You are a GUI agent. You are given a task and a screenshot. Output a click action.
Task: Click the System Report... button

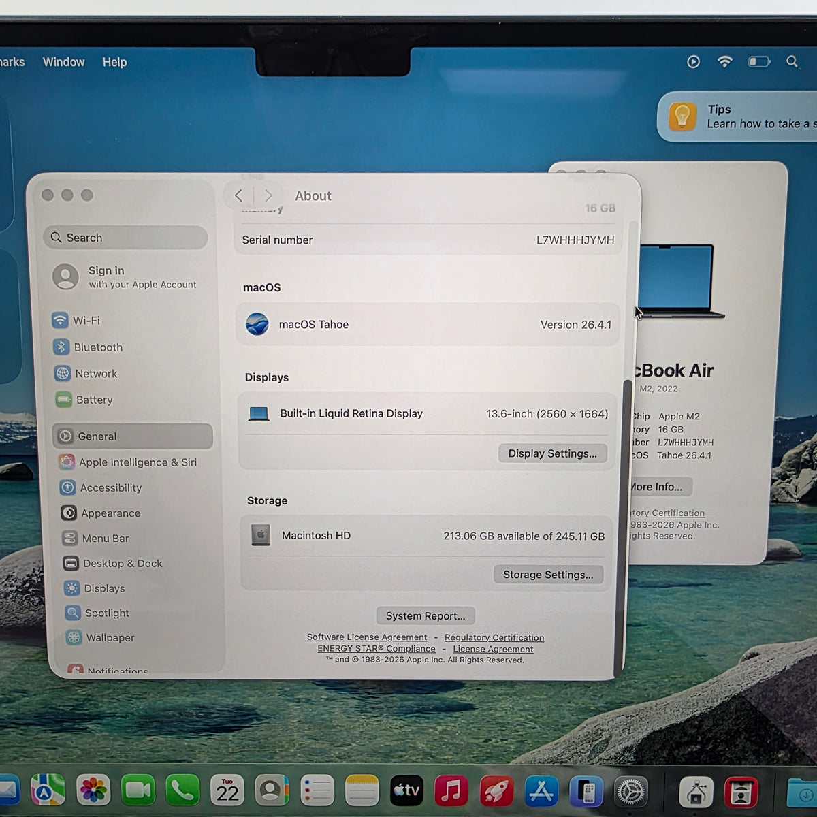(x=426, y=615)
